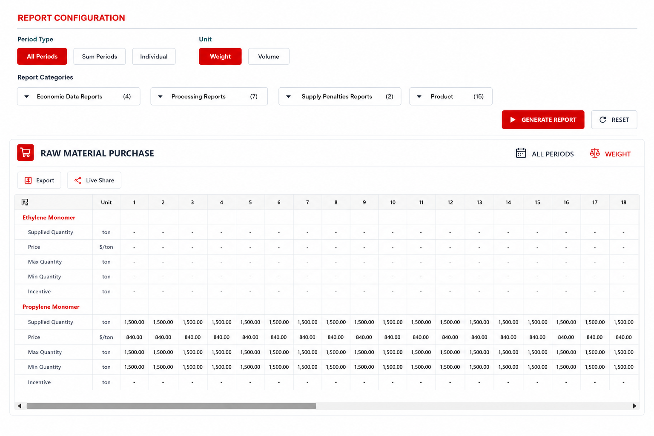Screen dimensions: 654x436
Task: Click the balance scale icon beside WEIGHT
Action: tap(594, 153)
